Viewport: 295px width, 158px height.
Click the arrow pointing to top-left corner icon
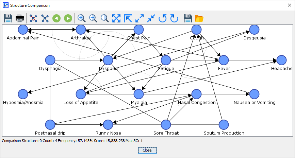tap(128, 18)
